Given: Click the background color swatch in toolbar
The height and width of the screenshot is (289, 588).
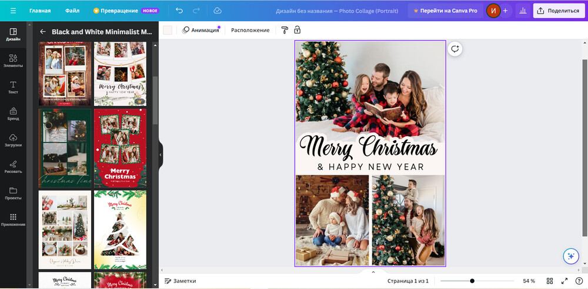Looking at the screenshot, I should point(168,30).
